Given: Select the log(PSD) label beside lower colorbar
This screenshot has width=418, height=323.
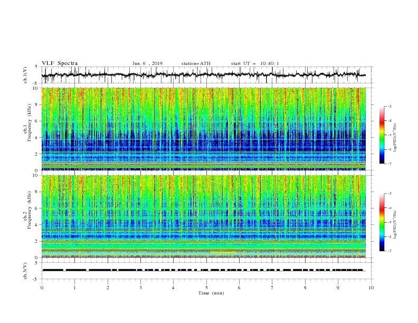Looking at the screenshot, I should [x=395, y=225].
